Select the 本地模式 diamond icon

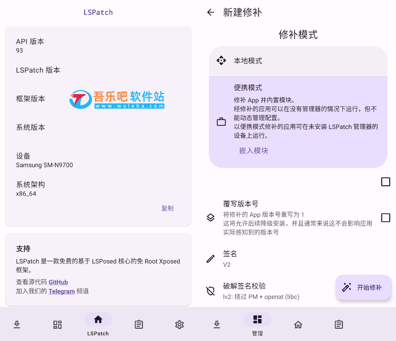click(221, 61)
